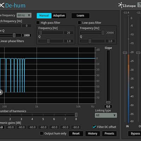Screen dimensions: 141x141
Task: Click the third harmonic gain -60.0 field
Action: click(x=22, y=127)
